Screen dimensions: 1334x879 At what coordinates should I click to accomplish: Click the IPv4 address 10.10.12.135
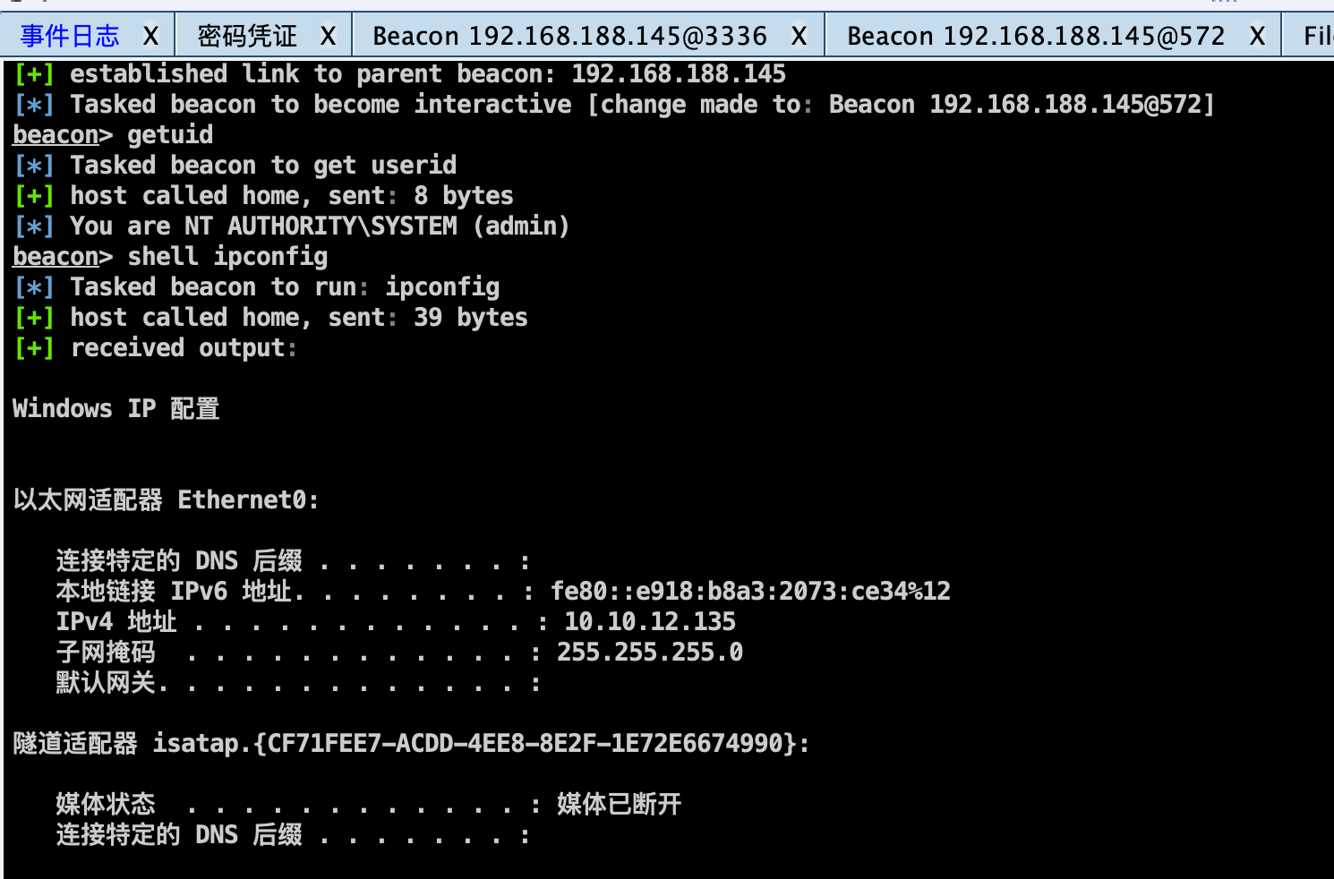pos(650,622)
